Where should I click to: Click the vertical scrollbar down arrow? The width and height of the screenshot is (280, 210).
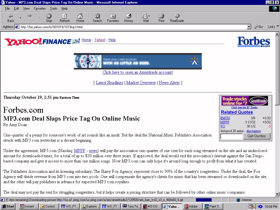coord(277,194)
